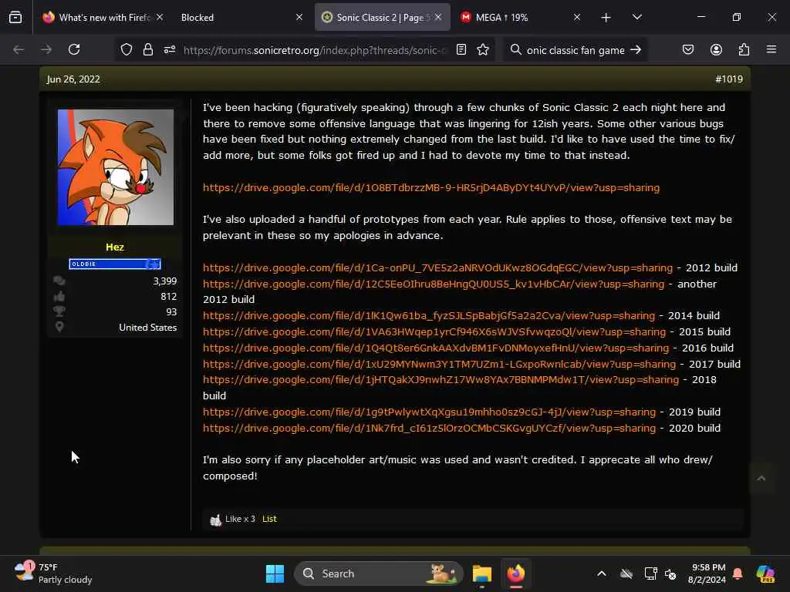Open the Save to Pocket icon
This screenshot has width=790, height=592.
(687, 49)
